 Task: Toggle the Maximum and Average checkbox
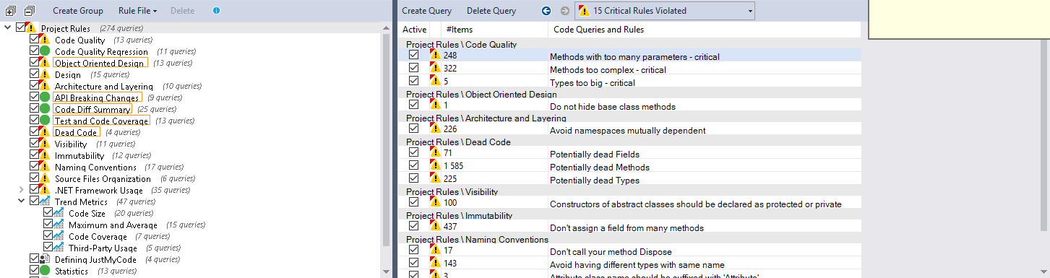coord(48,225)
